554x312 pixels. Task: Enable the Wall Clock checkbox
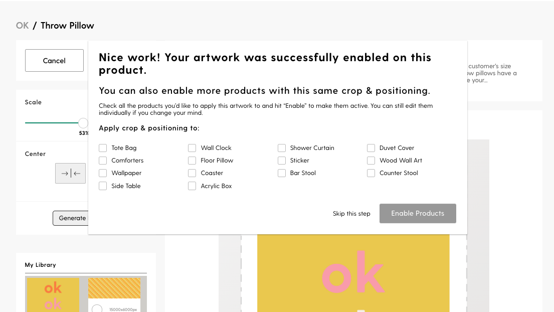pos(192,147)
